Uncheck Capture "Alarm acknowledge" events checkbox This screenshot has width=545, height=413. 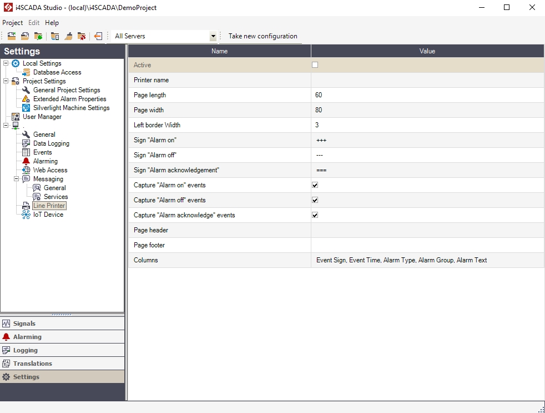[x=315, y=215]
